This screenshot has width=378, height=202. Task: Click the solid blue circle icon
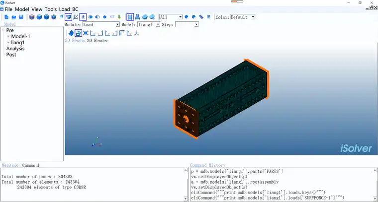[104, 17]
